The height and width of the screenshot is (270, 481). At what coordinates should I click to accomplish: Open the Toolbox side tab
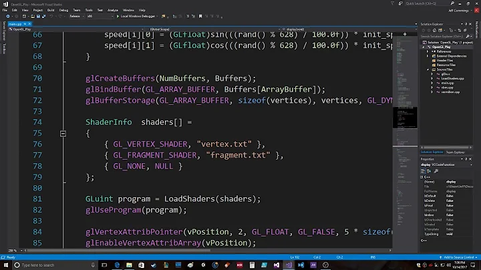click(x=4, y=49)
